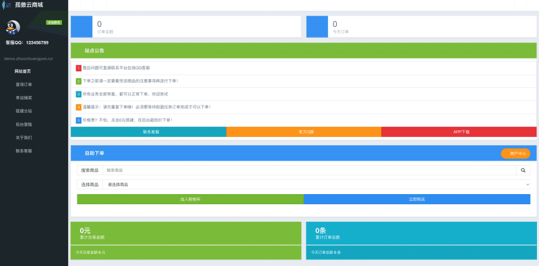The width and height of the screenshot is (539, 266).
Task: Click the QQ penguin avatar in the sidebar
Action: 13,27
